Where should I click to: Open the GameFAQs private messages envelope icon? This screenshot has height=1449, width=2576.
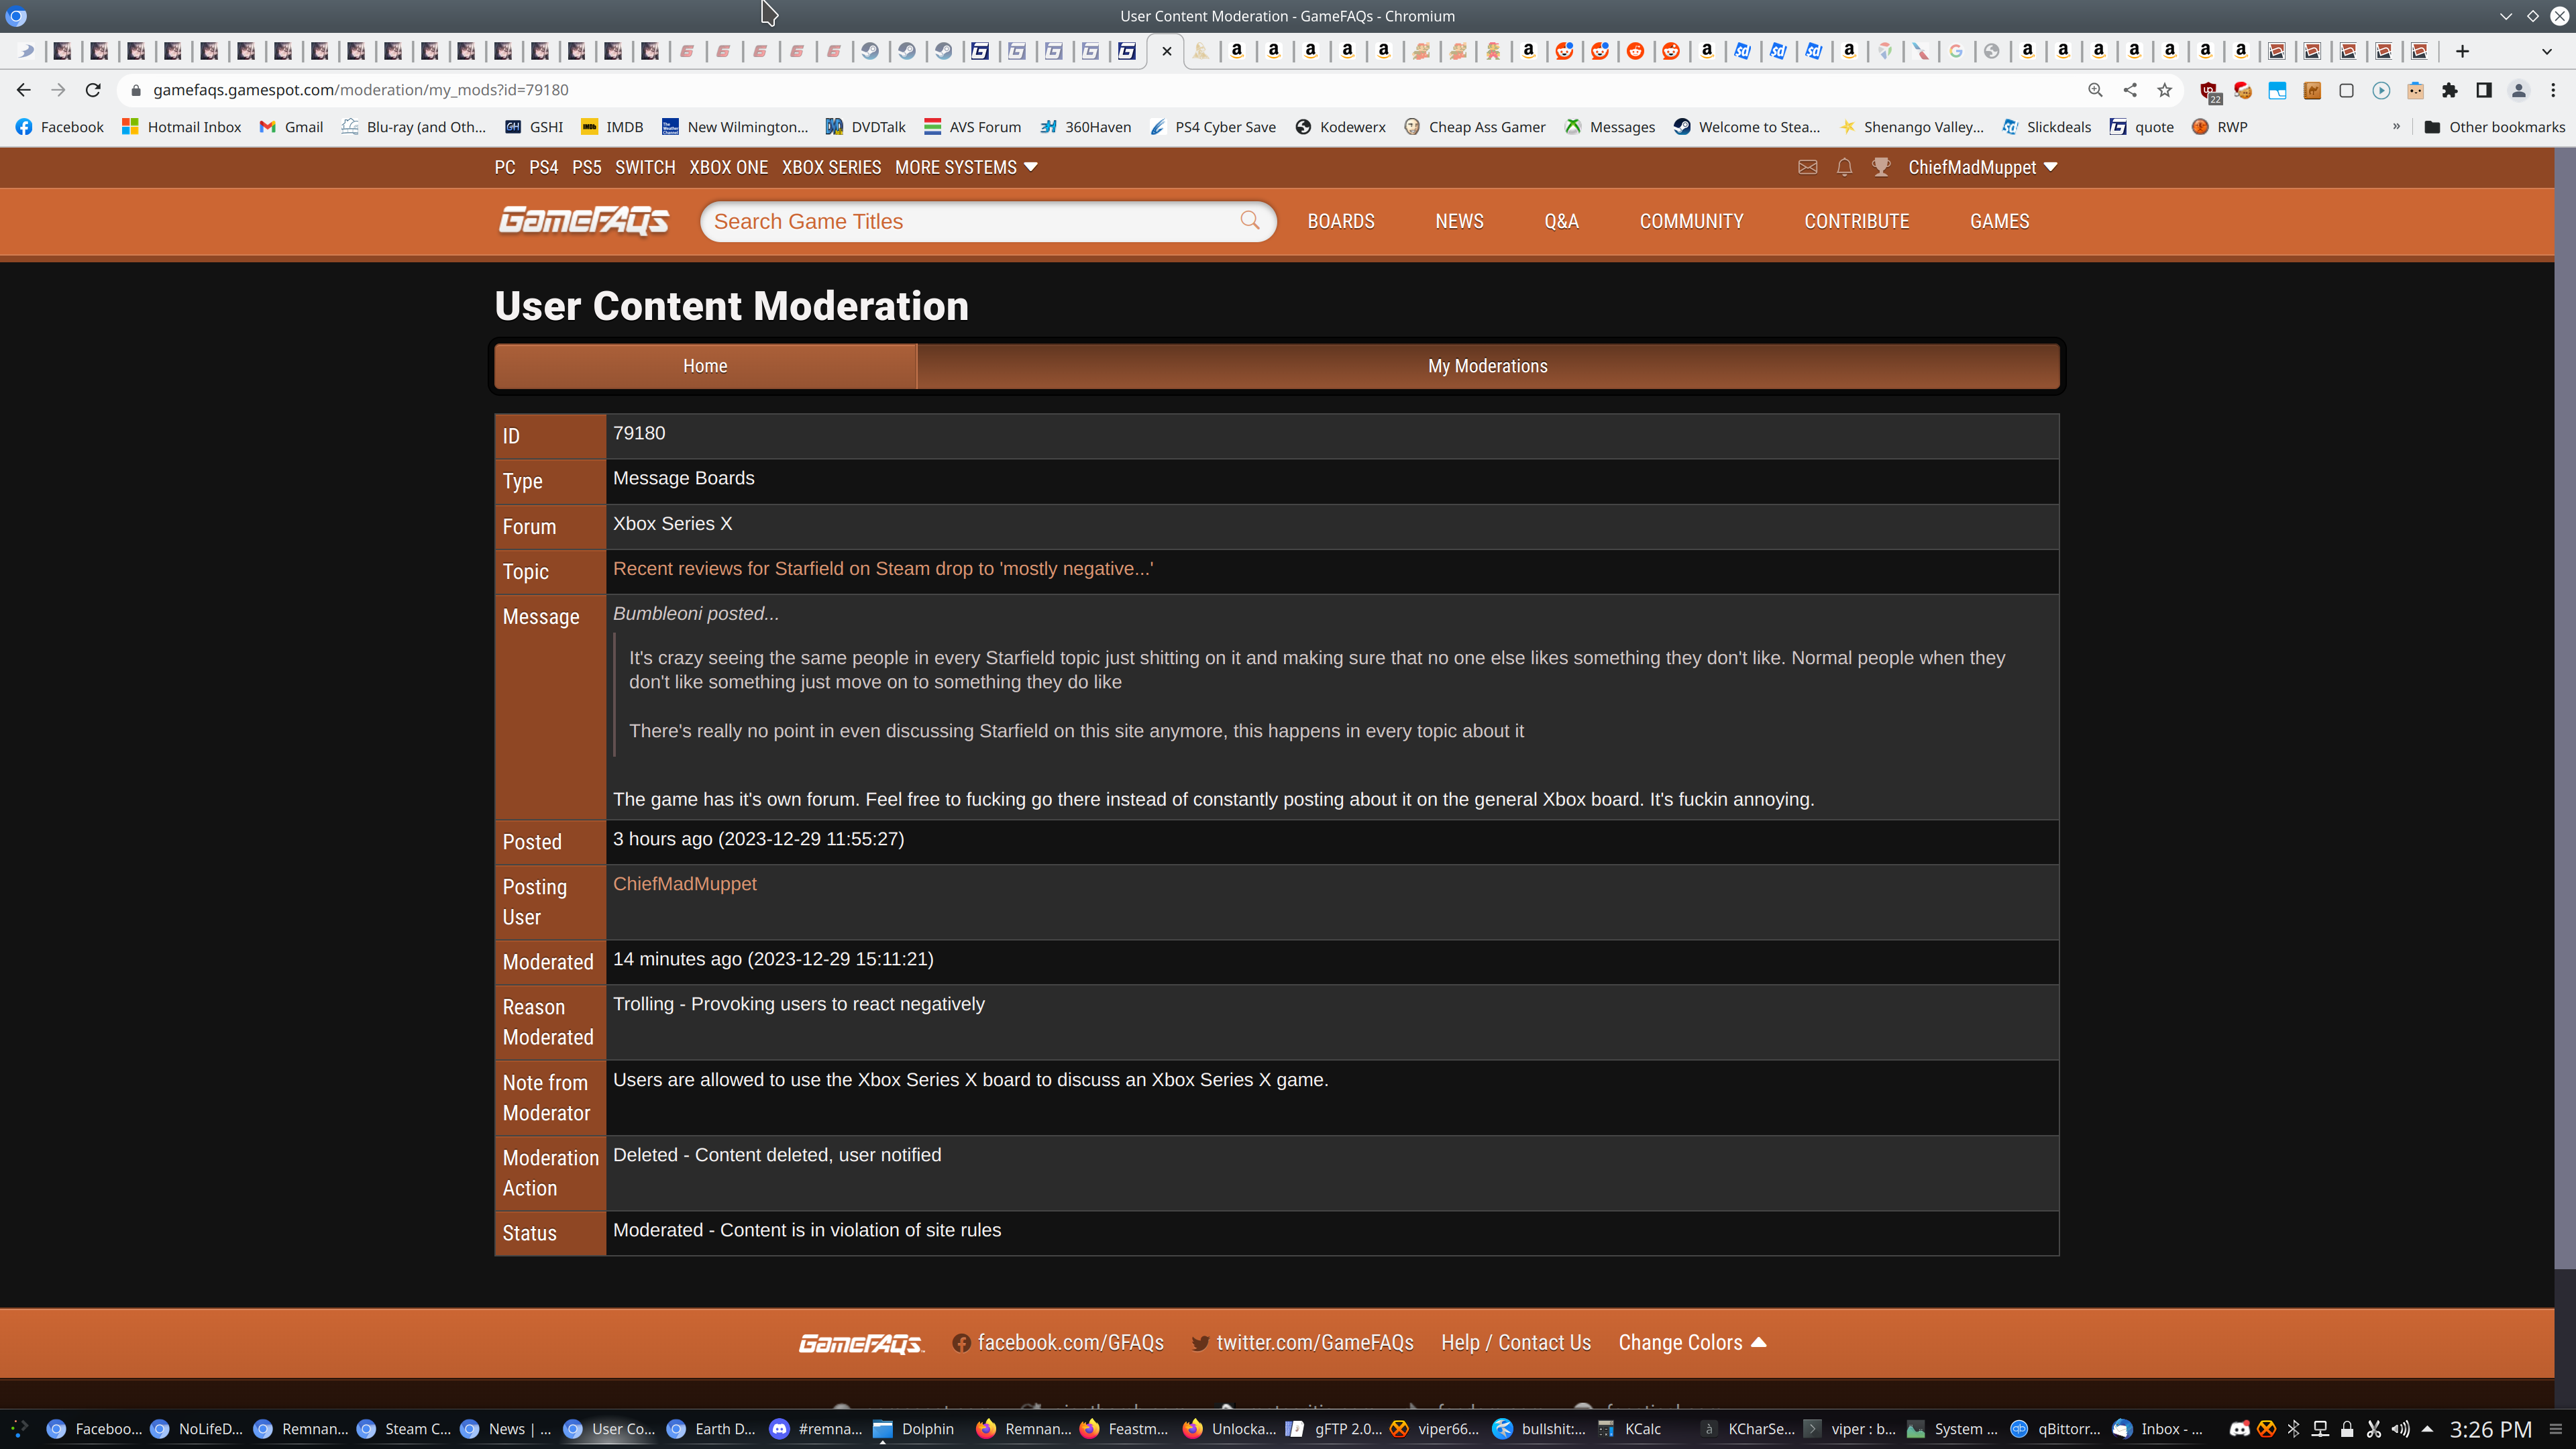pos(1807,167)
